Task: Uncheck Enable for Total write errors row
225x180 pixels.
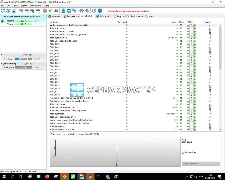Action: [x=210, y=28]
